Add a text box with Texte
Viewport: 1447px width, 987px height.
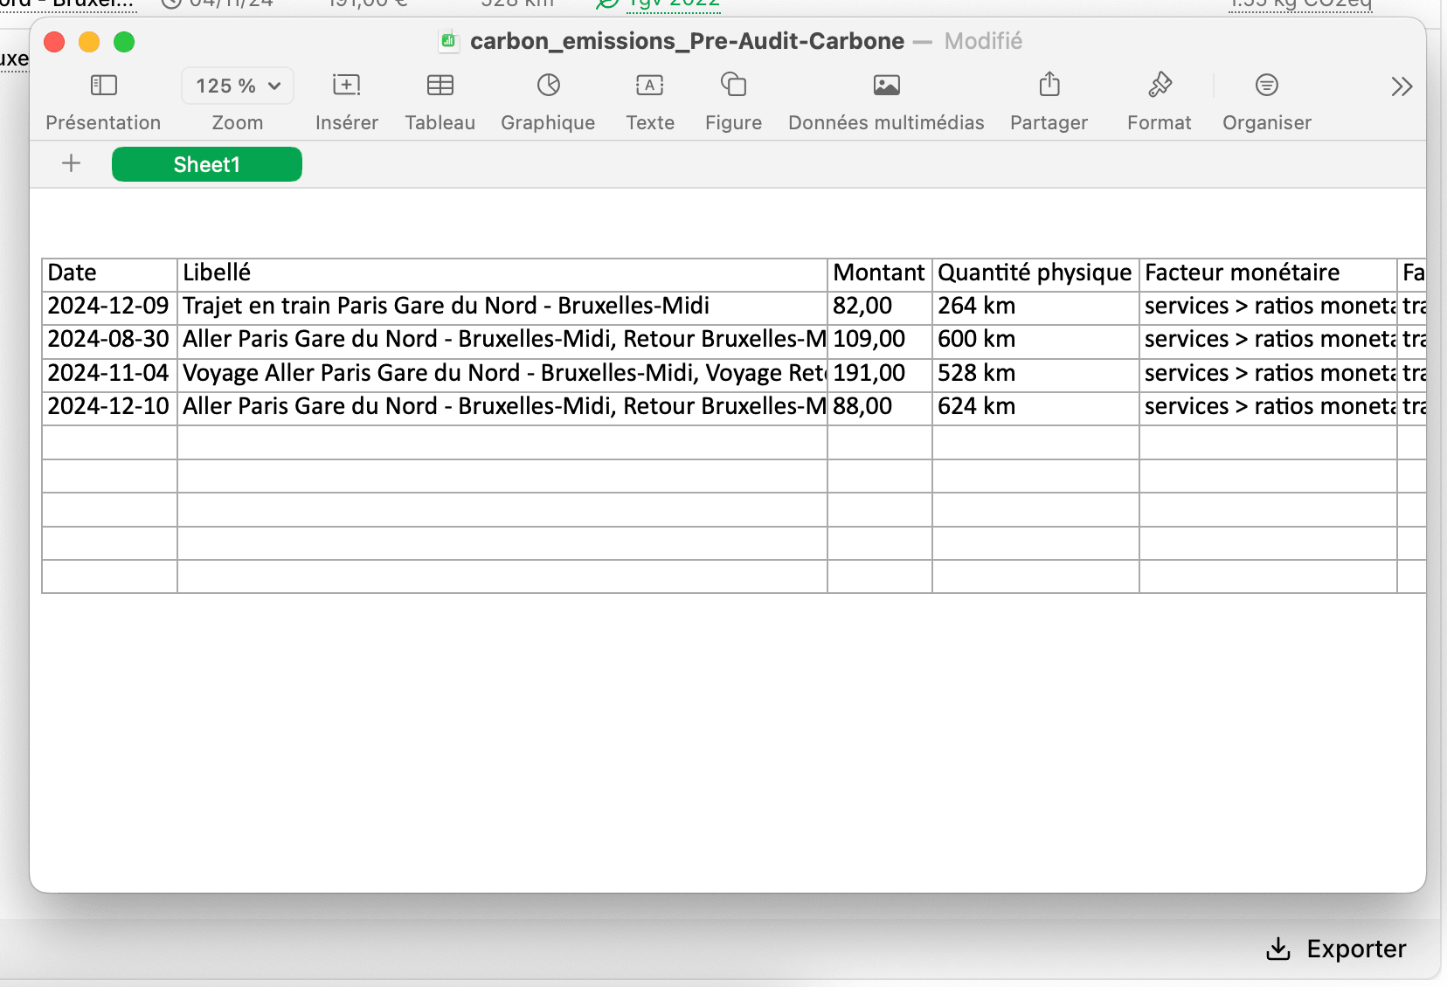650,86
